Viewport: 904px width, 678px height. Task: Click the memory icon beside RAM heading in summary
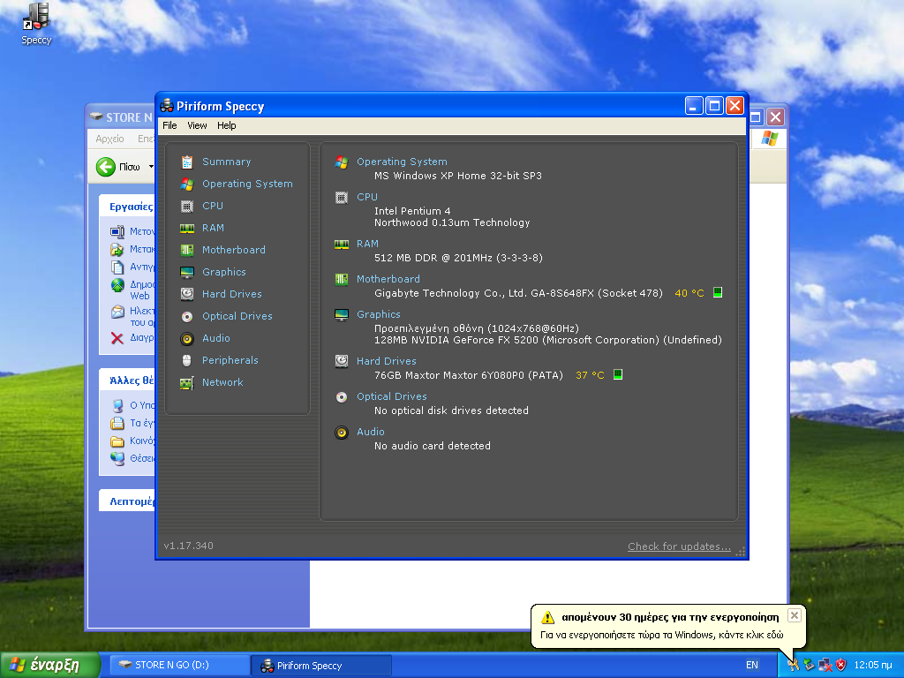[x=342, y=245]
